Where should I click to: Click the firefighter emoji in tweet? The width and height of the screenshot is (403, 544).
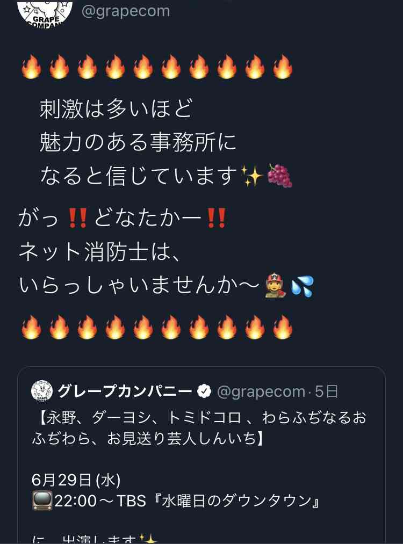coord(275,286)
